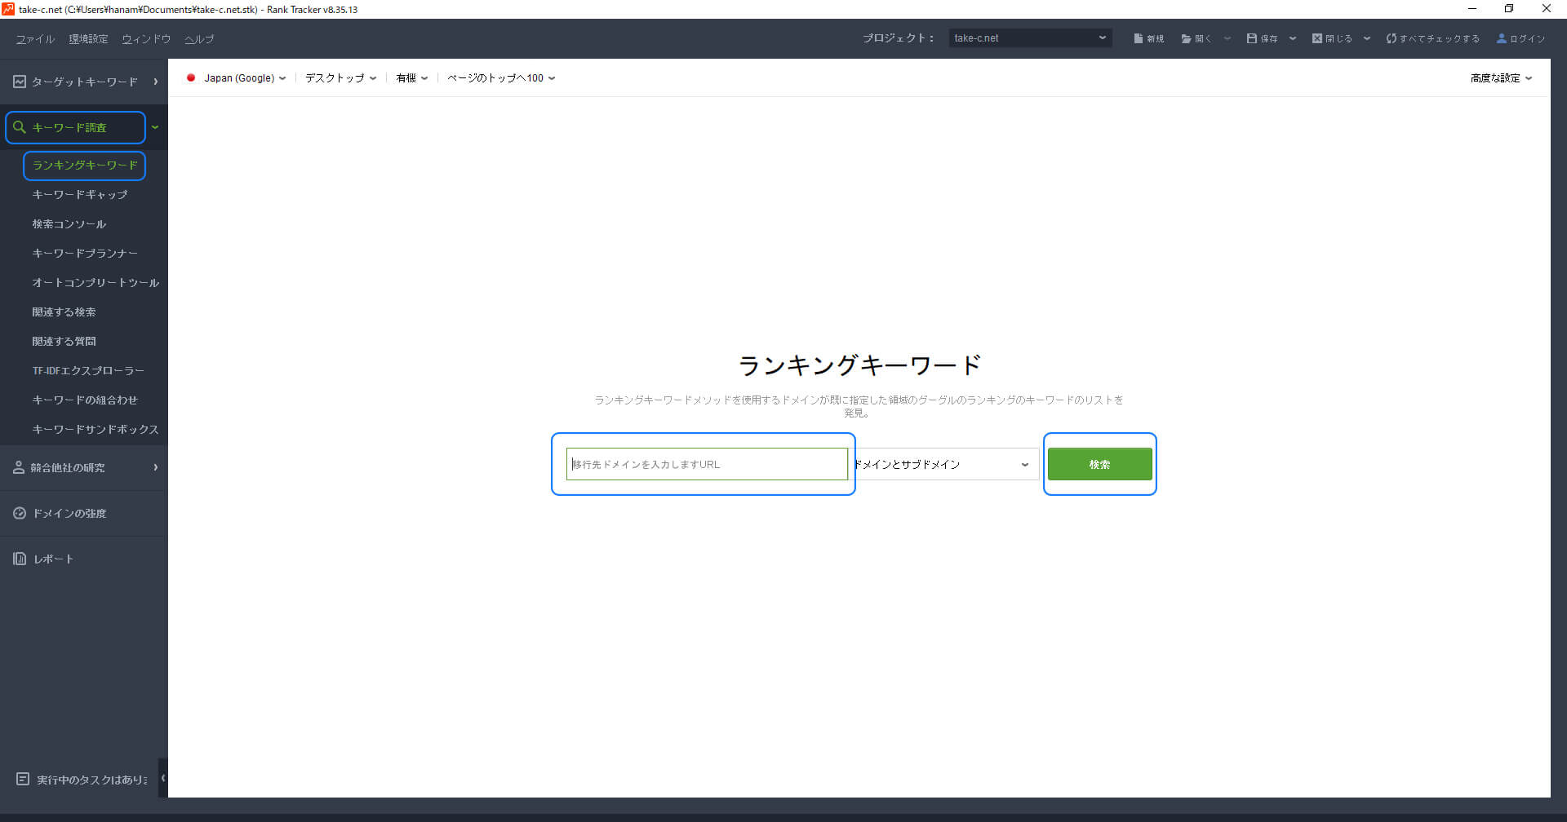The height and width of the screenshot is (822, 1567).
Task: Click the ターゲットキーワード chart icon
Action: pos(20,82)
